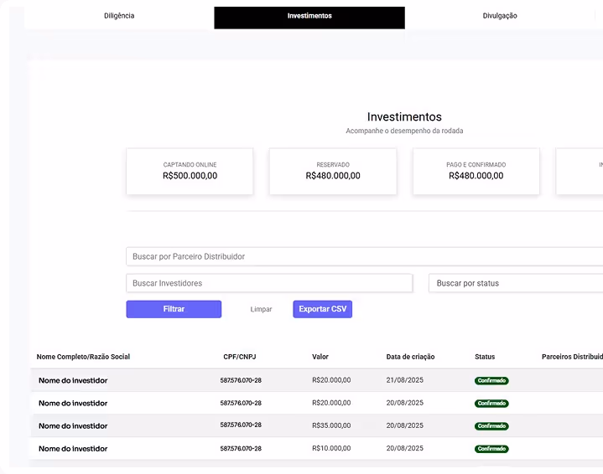Focus the Buscar Investidores field
This screenshot has width=603, height=474.
pos(269,283)
